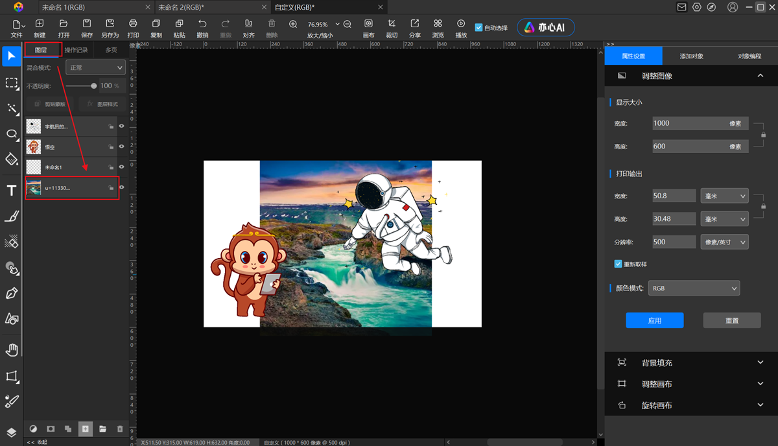This screenshot has width=778, height=446.
Task: Toggle the 自动选择 auto-select checkbox
Action: pos(479,28)
